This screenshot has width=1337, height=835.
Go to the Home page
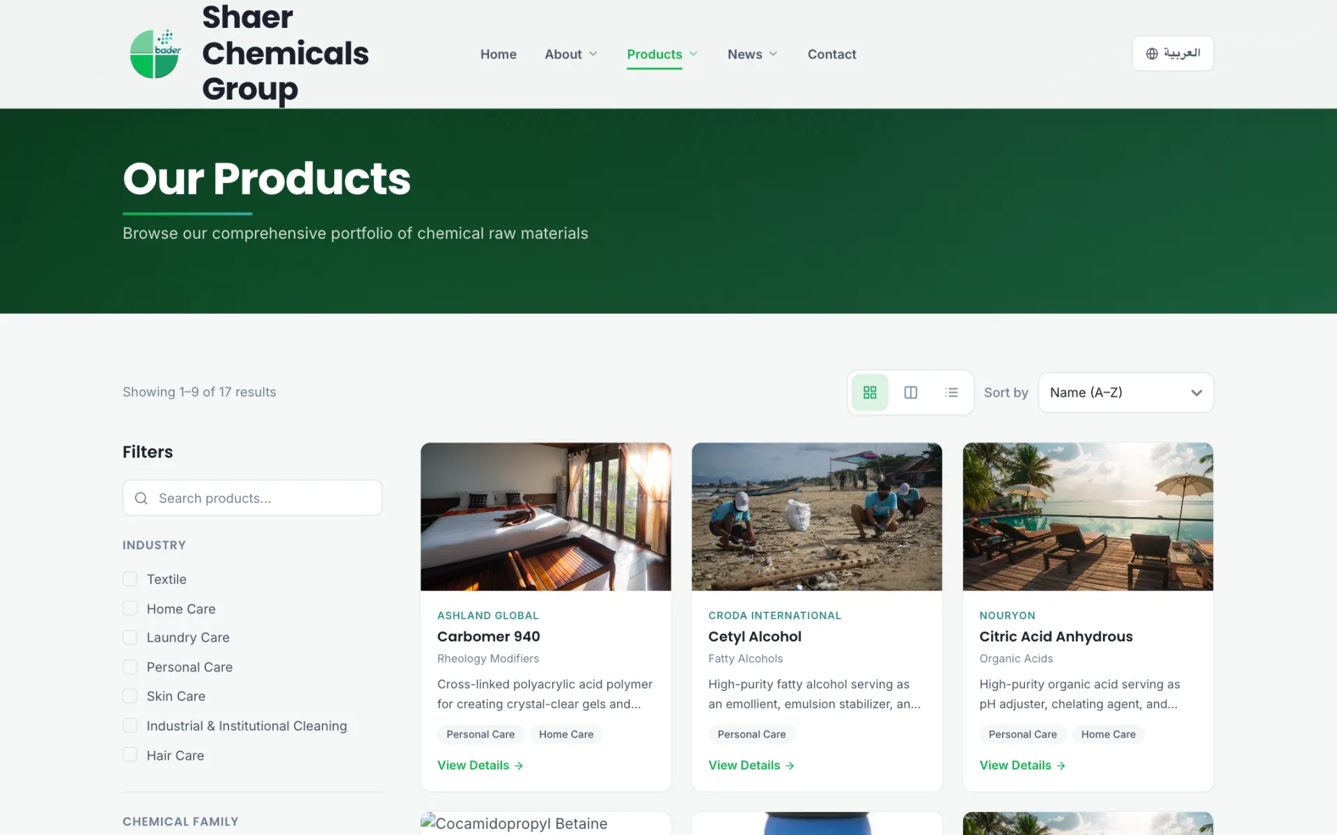[499, 54]
